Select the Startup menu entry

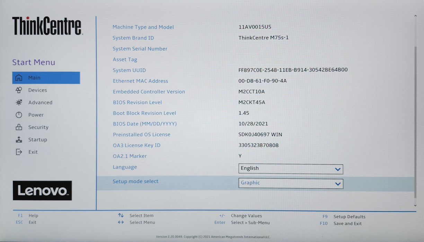point(37,139)
